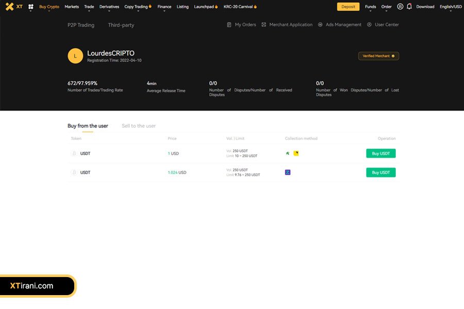Screen dimensions: 464x309
Task: Click the green star payment method icon
Action: (288, 153)
